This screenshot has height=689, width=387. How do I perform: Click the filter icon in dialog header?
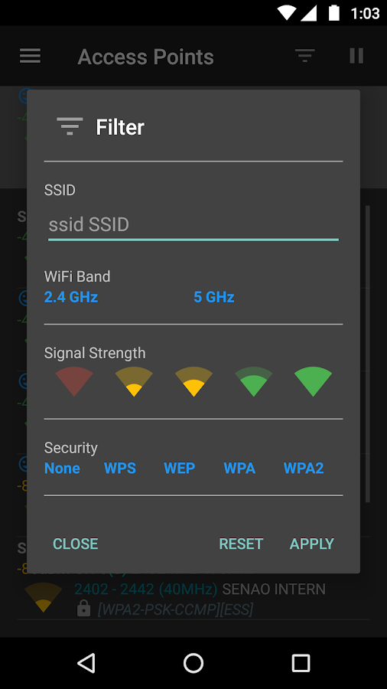pyautogui.click(x=70, y=126)
